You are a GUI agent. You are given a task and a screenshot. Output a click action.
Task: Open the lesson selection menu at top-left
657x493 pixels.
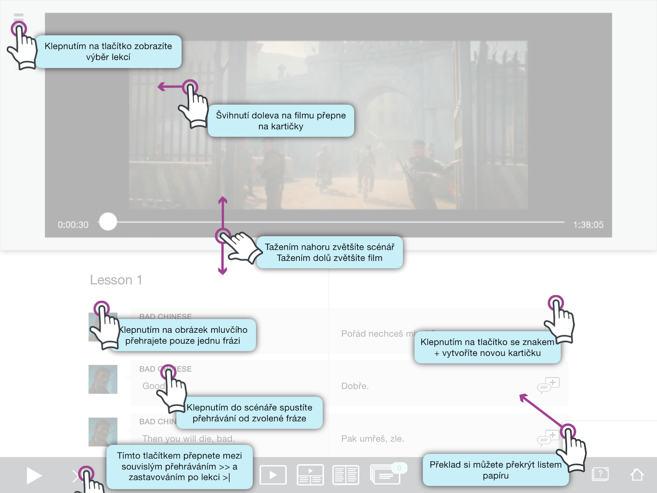(x=18, y=18)
